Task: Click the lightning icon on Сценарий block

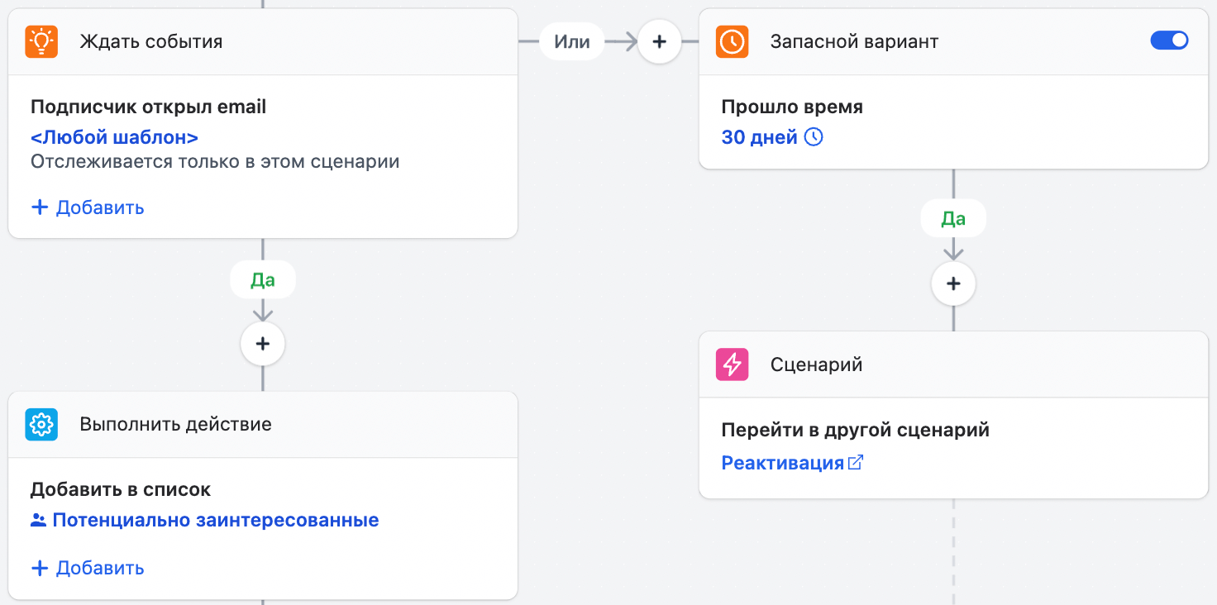Action: point(733,364)
